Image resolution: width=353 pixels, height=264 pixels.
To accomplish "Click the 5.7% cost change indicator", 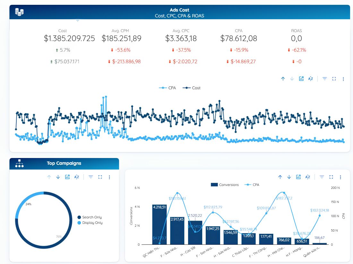I will coord(63,50).
